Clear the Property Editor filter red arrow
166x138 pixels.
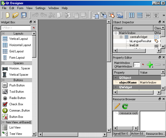point(143,64)
